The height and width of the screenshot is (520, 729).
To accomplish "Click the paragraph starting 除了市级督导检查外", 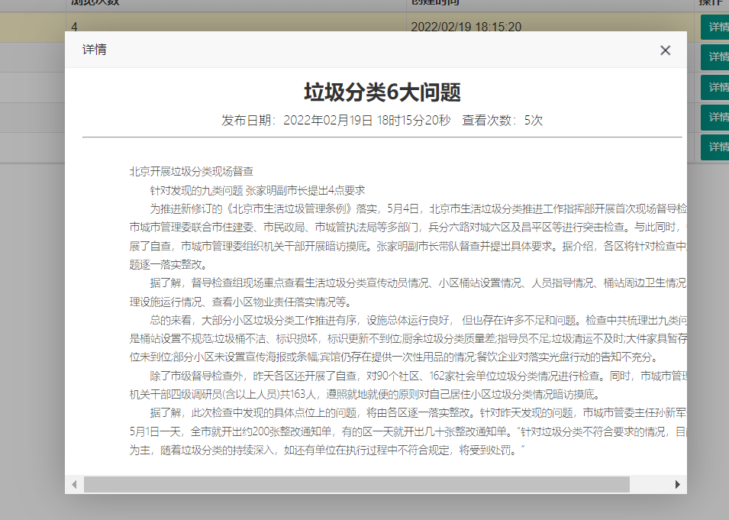I will pos(408,386).
